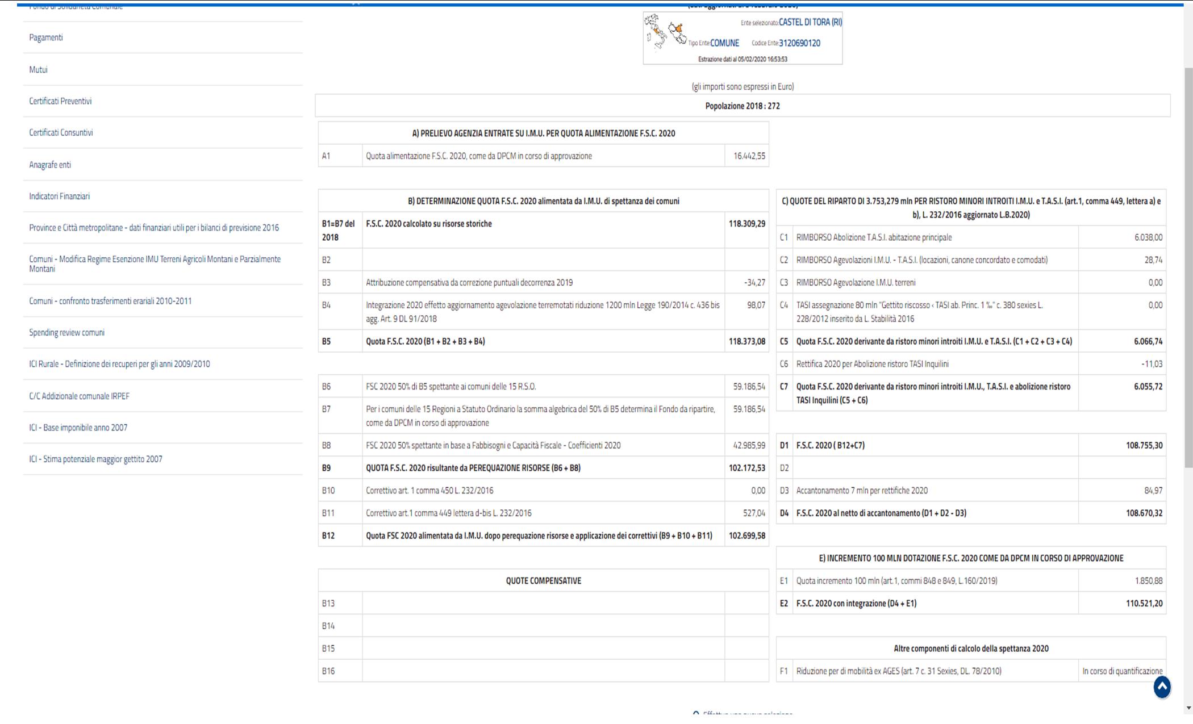The image size is (1193, 724).
Task: Click D3 value 84,97
Action: click(1153, 491)
